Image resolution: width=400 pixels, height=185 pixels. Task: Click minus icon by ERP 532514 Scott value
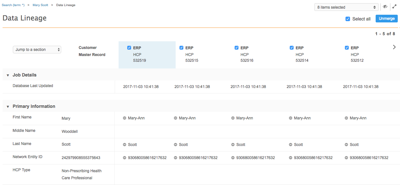pos(291,145)
